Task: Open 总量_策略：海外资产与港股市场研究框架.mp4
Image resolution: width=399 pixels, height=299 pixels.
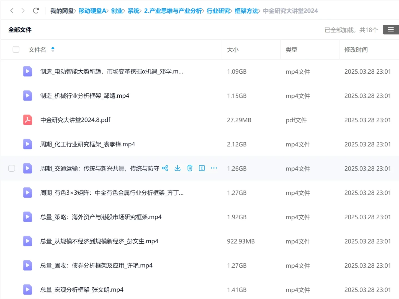Action: pos(101,217)
